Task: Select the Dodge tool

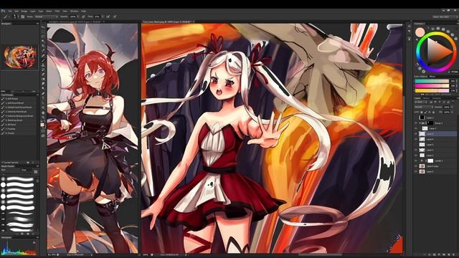Action: pyautogui.click(x=43, y=88)
